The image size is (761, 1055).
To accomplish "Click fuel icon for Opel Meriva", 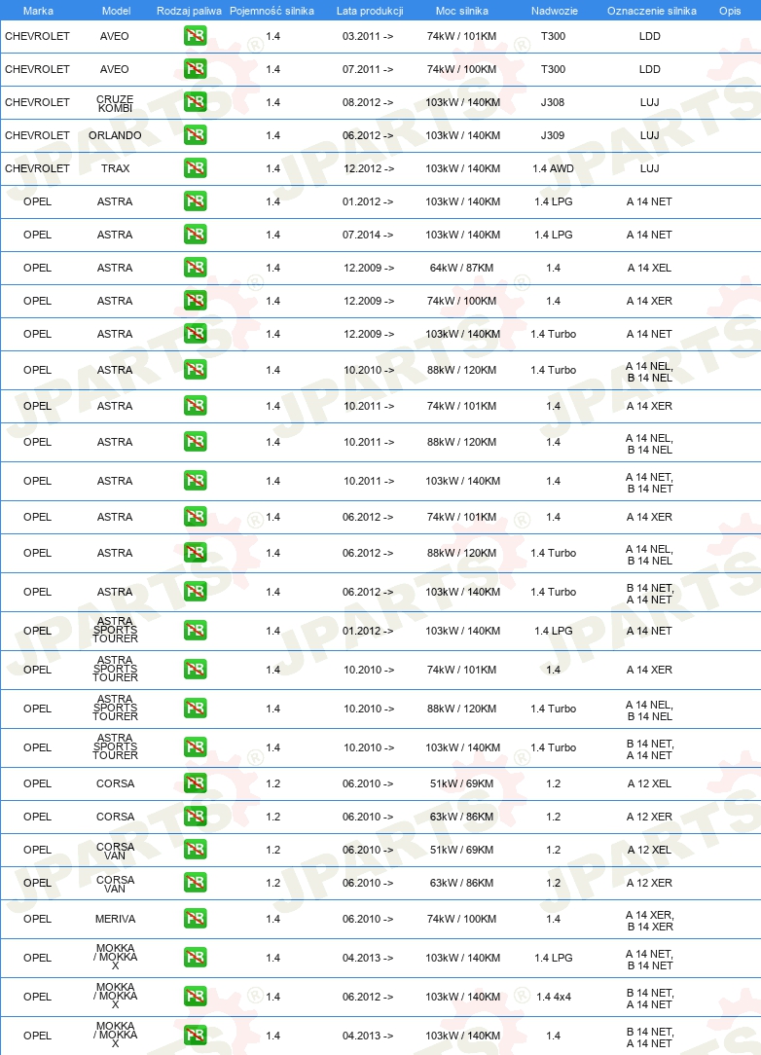I will tap(196, 919).
